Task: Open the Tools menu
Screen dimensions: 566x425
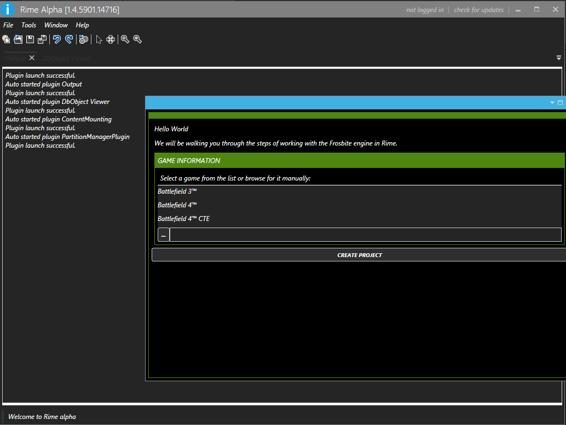Action: [x=28, y=25]
